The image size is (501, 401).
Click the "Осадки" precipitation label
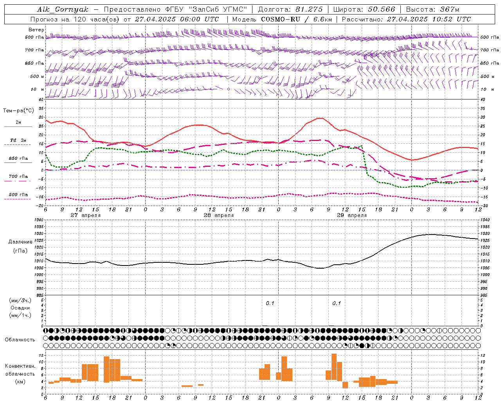click(x=20, y=308)
